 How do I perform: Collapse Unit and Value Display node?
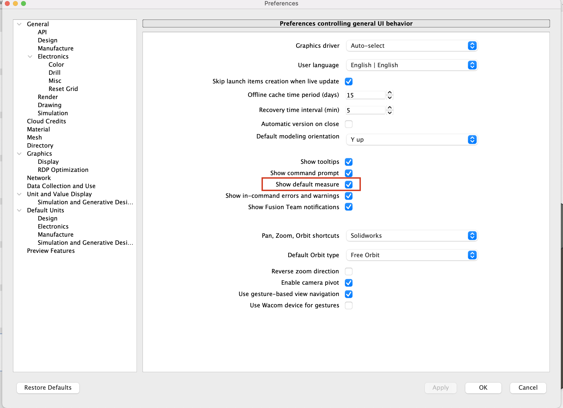point(19,194)
